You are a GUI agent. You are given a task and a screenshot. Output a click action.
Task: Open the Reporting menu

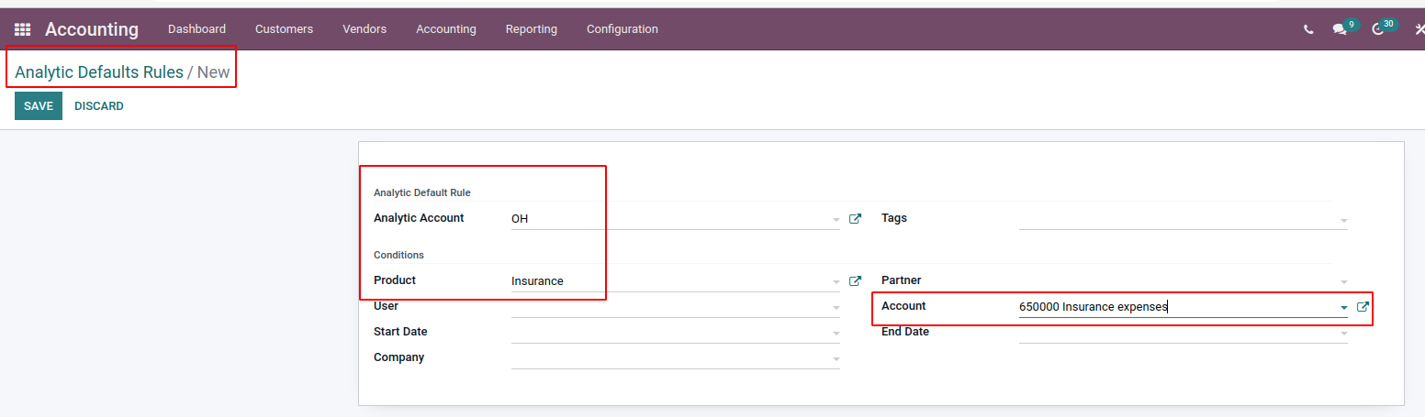click(x=531, y=29)
